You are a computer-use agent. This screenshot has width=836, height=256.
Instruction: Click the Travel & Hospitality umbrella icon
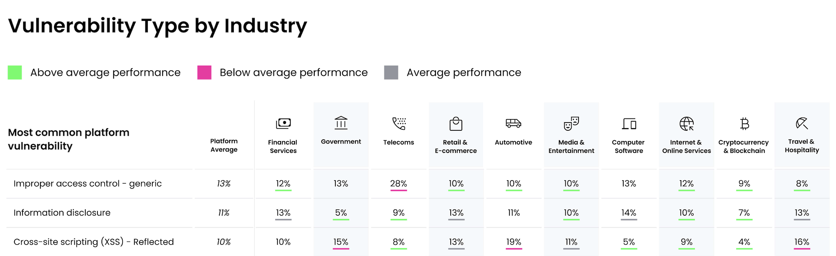[802, 123]
